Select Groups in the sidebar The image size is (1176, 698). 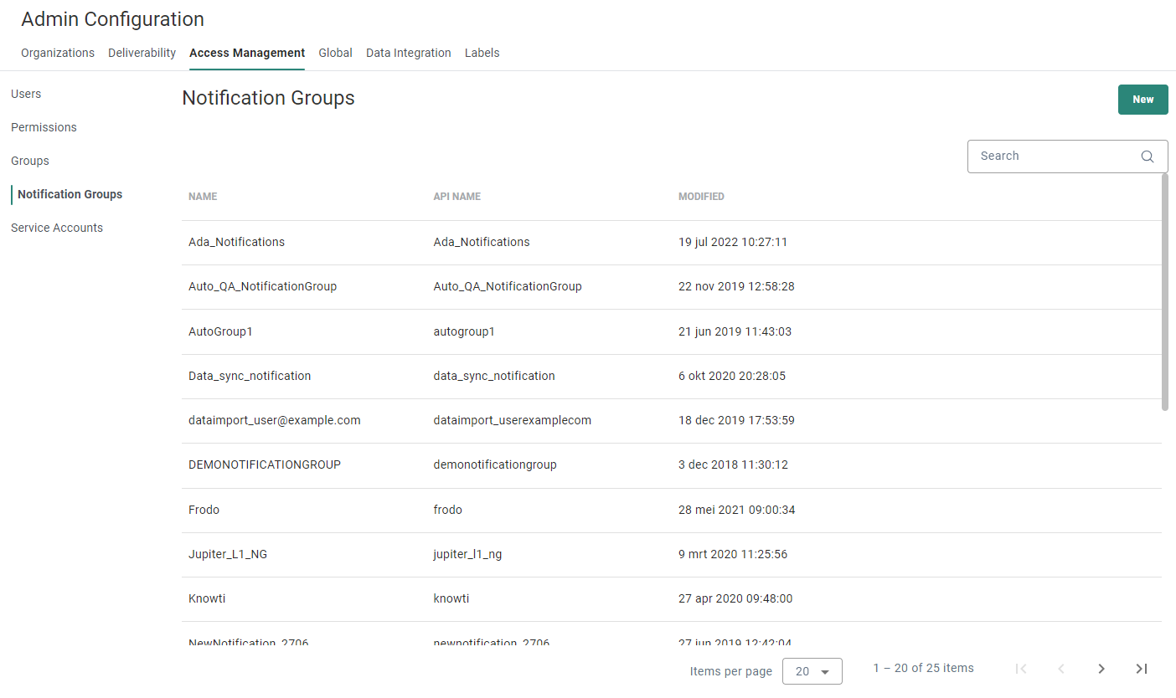[x=30, y=161]
